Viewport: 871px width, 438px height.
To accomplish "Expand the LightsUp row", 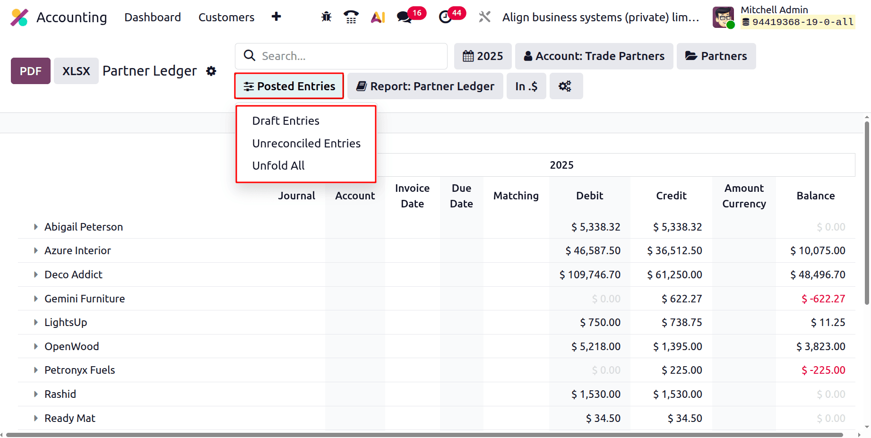I will pyautogui.click(x=35, y=323).
